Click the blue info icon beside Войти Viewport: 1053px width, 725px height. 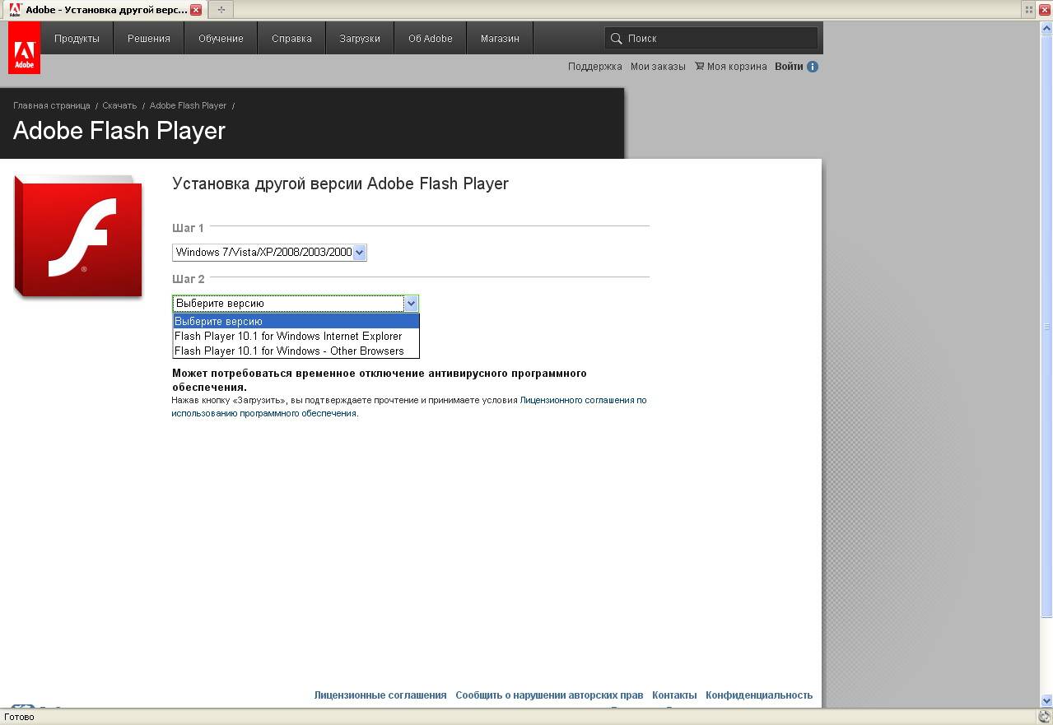pyautogui.click(x=813, y=67)
